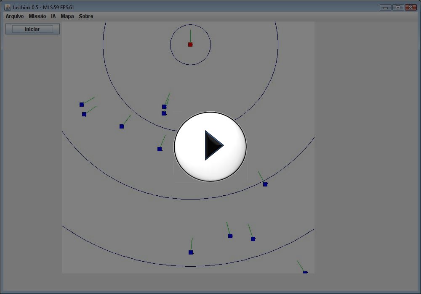Select the blue unit cut off at map's bottom-right edge

click(305, 272)
